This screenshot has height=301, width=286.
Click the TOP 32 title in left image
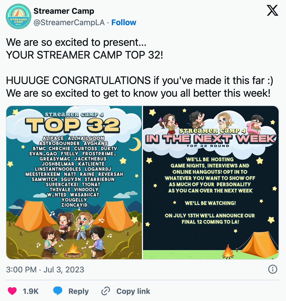click(x=73, y=125)
